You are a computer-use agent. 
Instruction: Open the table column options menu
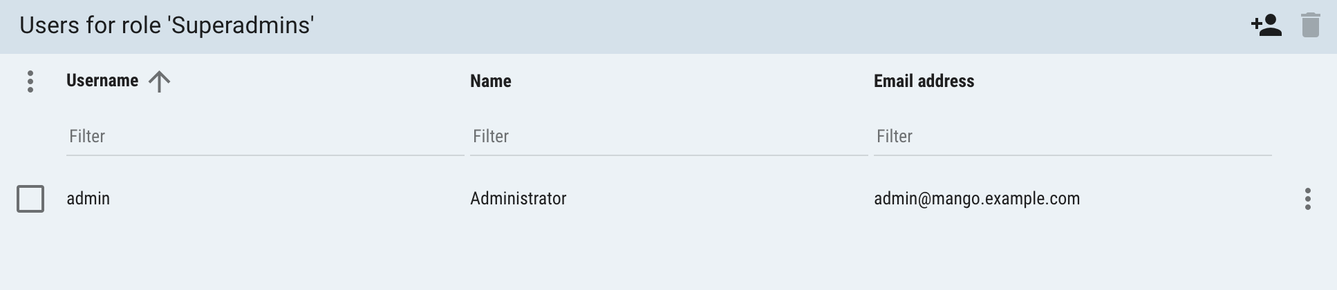pos(30,81)
